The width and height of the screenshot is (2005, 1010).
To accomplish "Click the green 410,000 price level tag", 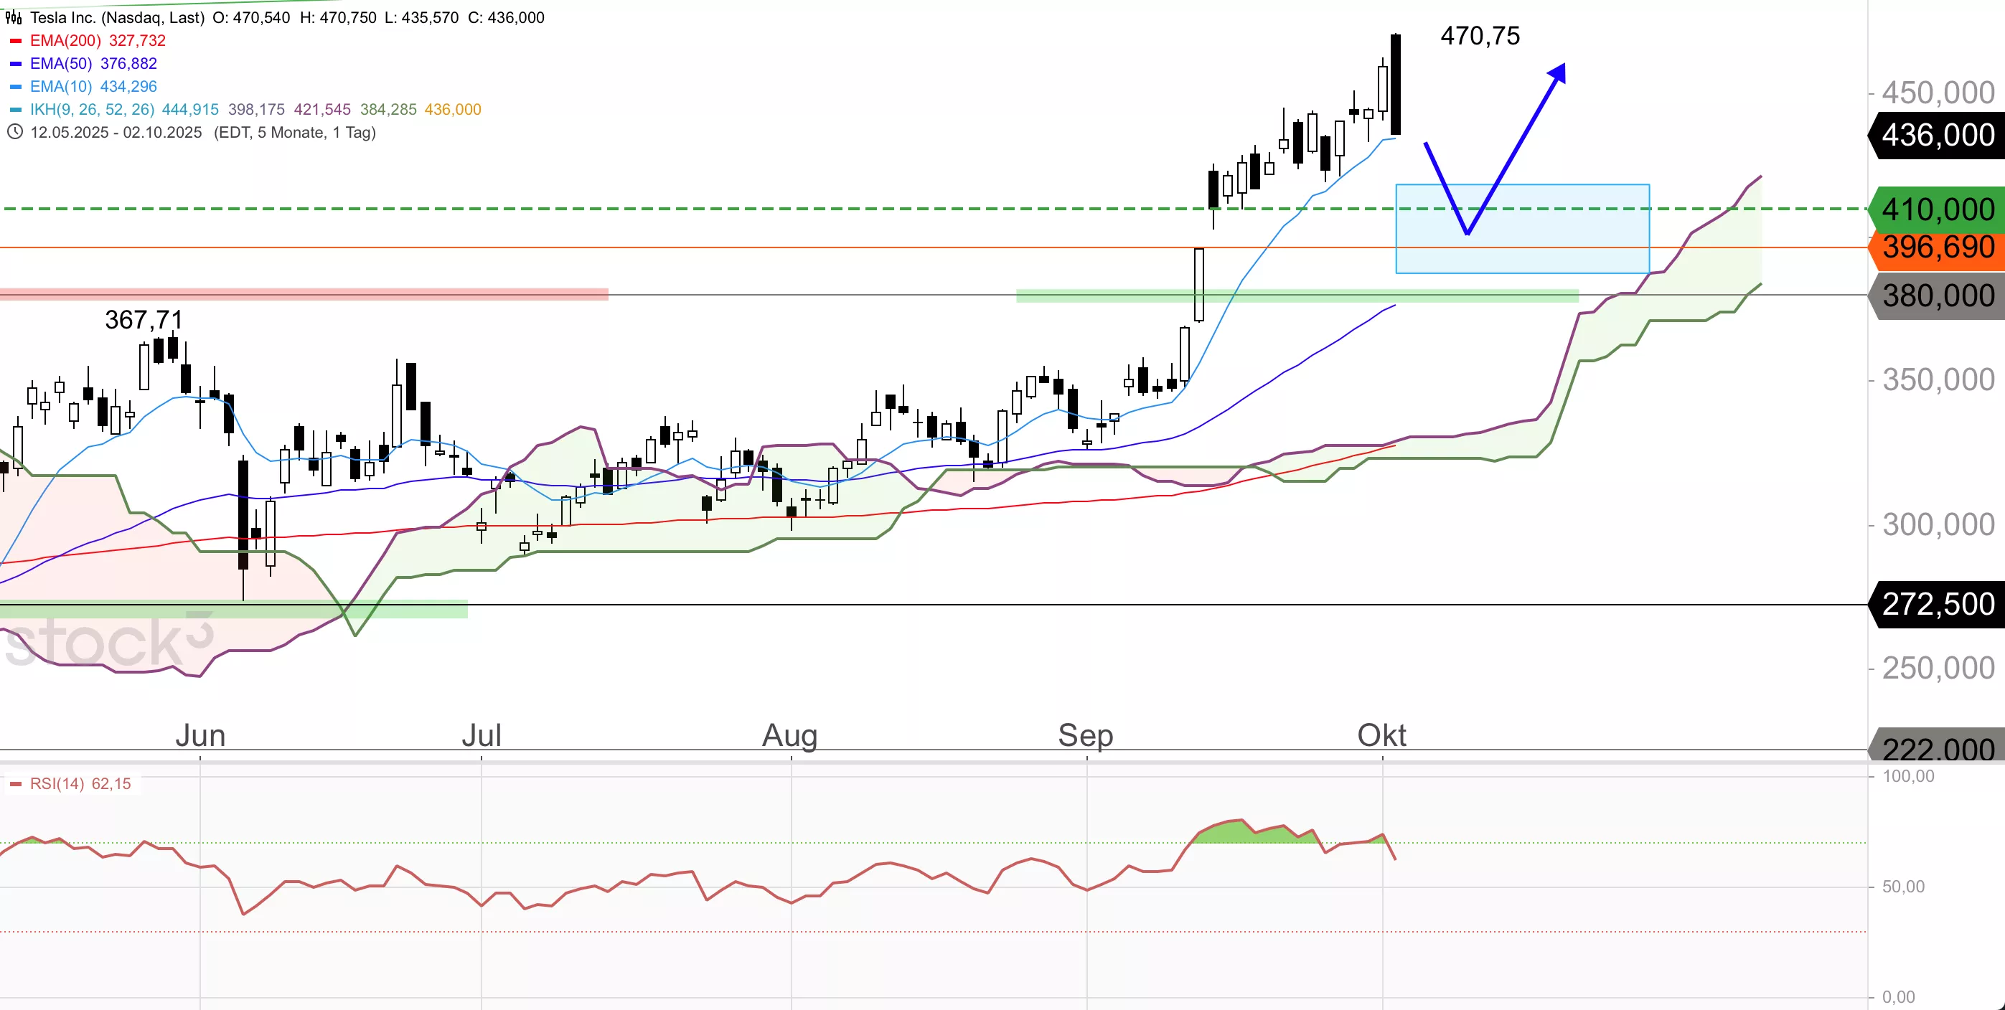I will [1938, 209].
